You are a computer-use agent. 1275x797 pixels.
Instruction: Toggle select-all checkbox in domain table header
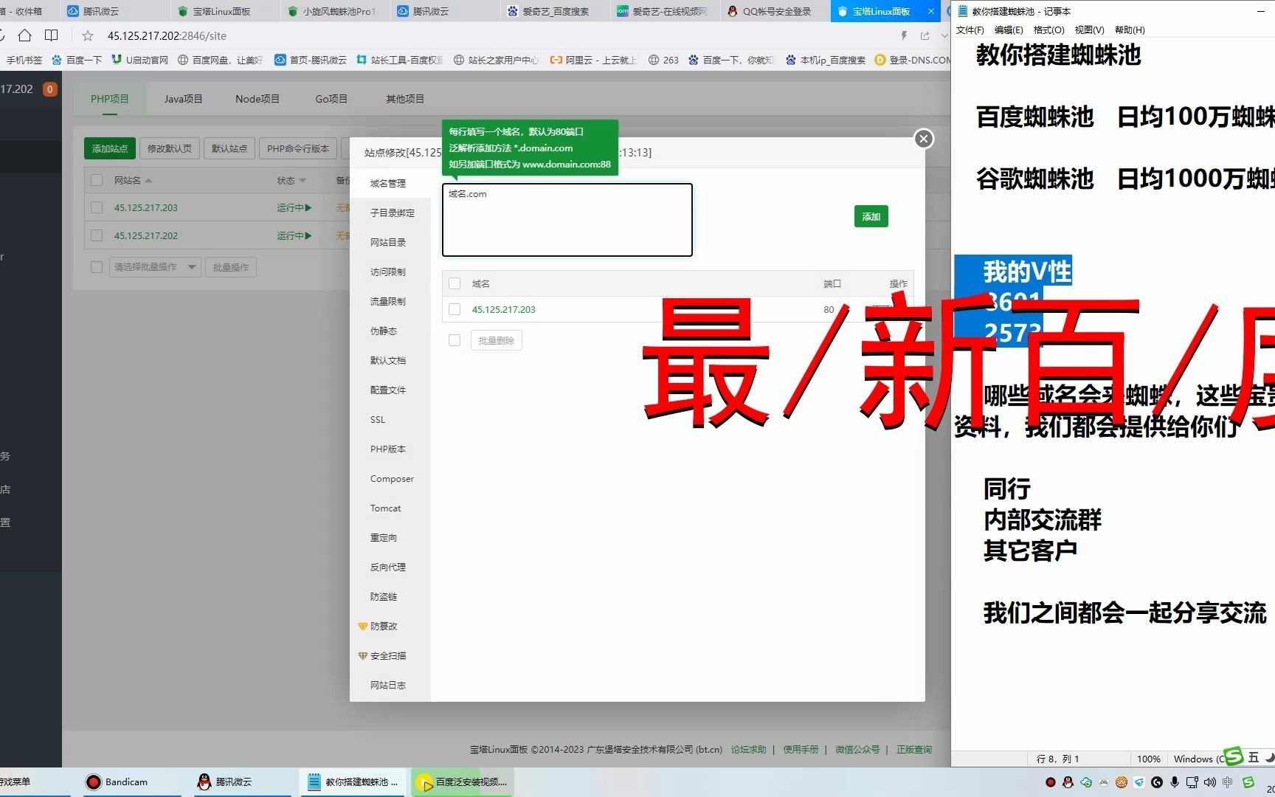pyautogui.click(x=455, y=283)
